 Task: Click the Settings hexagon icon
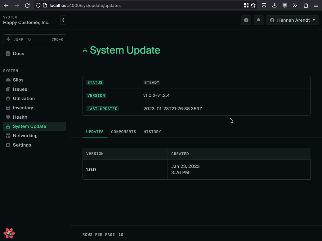click(8, 145)
